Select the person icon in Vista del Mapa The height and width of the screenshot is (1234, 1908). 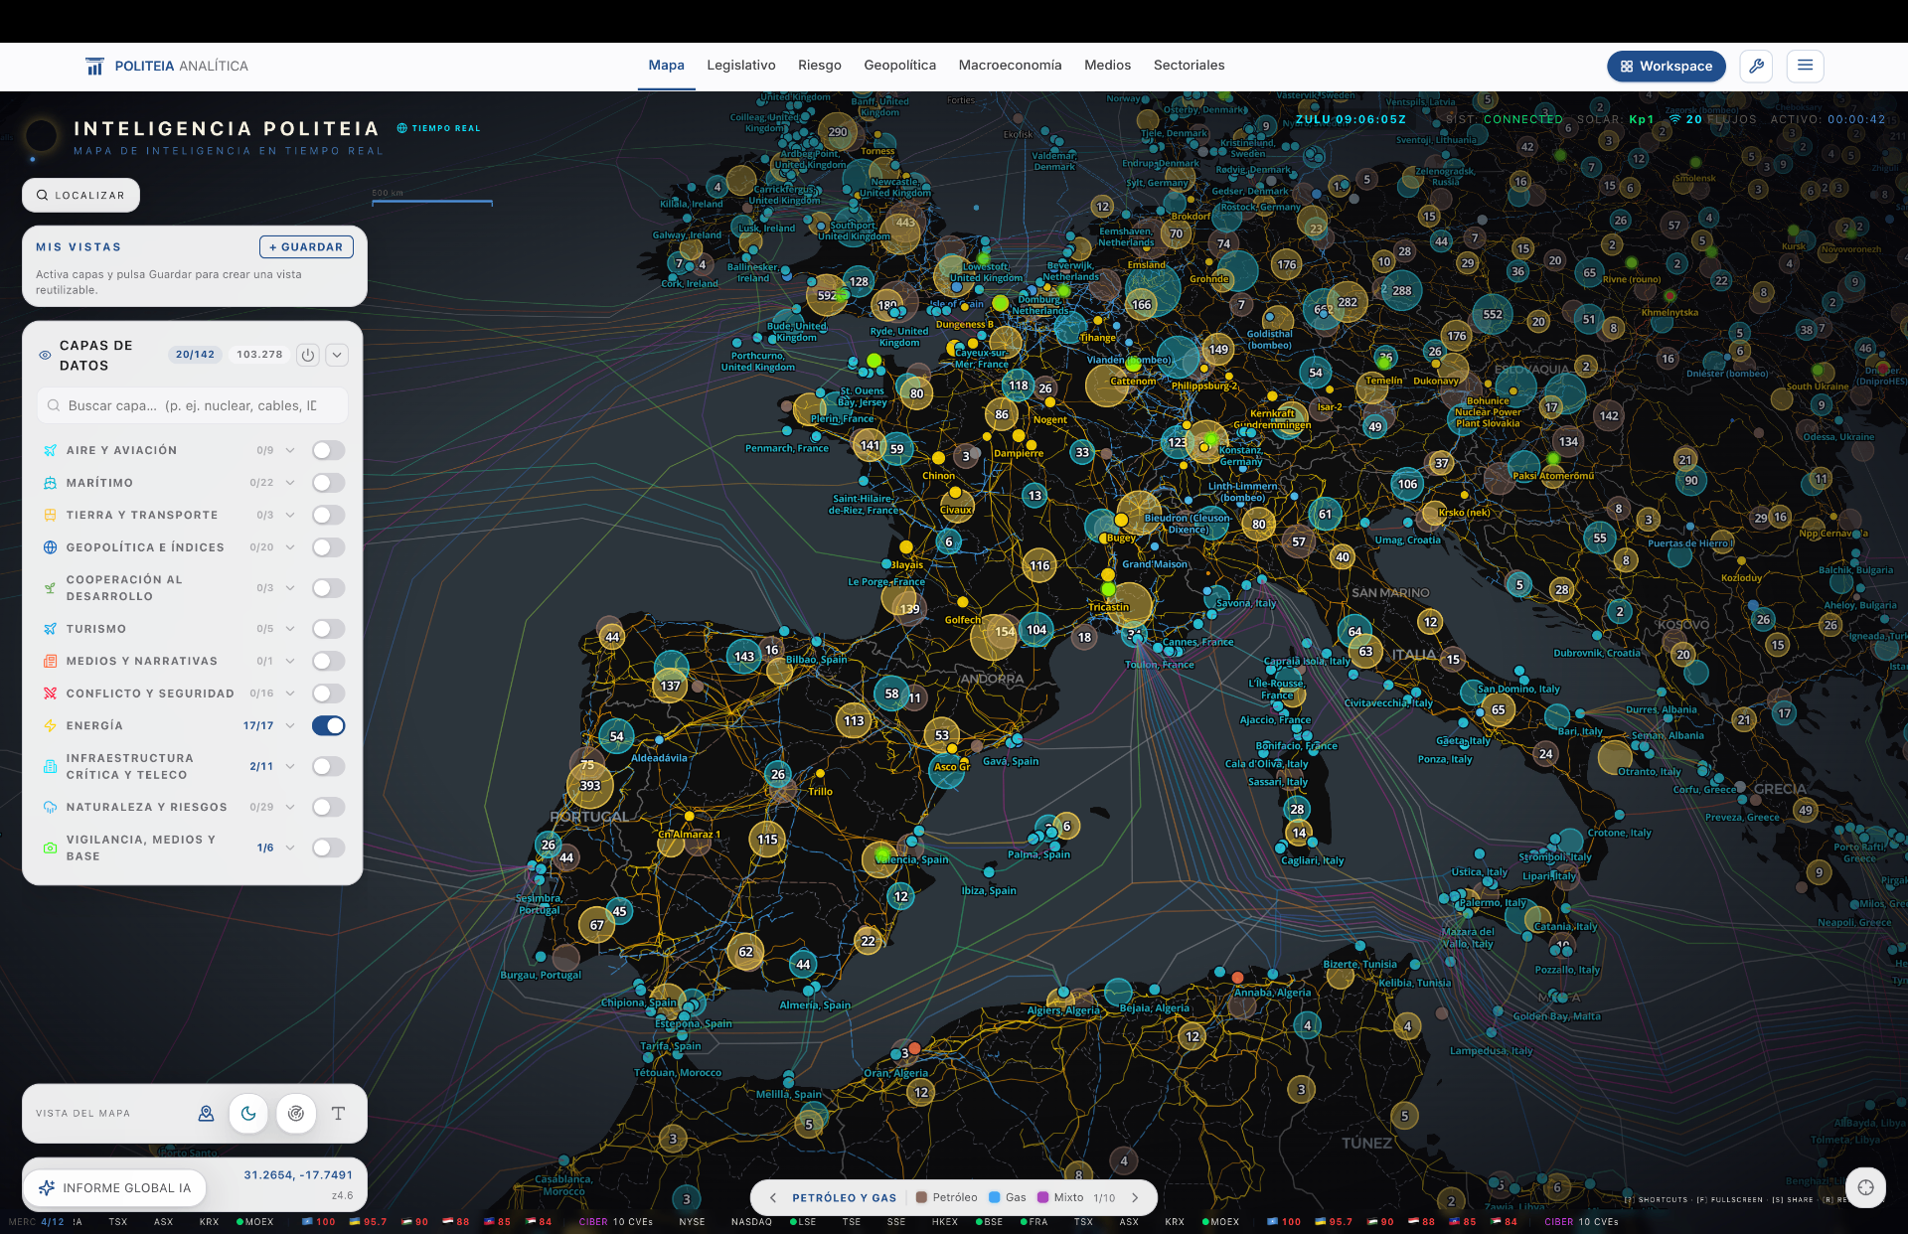(206, 1114)
